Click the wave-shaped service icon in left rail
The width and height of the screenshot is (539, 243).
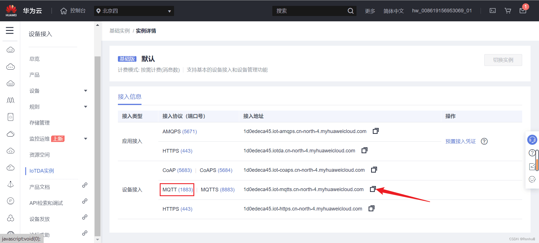click(x=10, y=100)
